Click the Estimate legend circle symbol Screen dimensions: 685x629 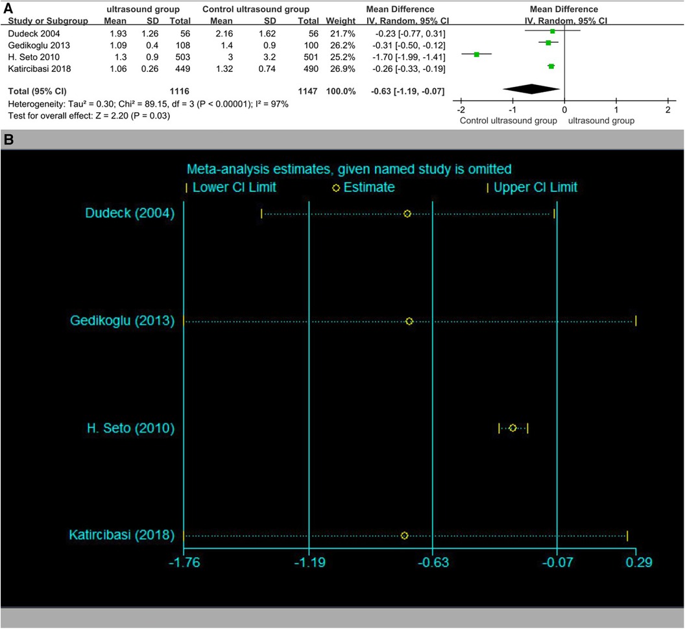tap(336, 188)
